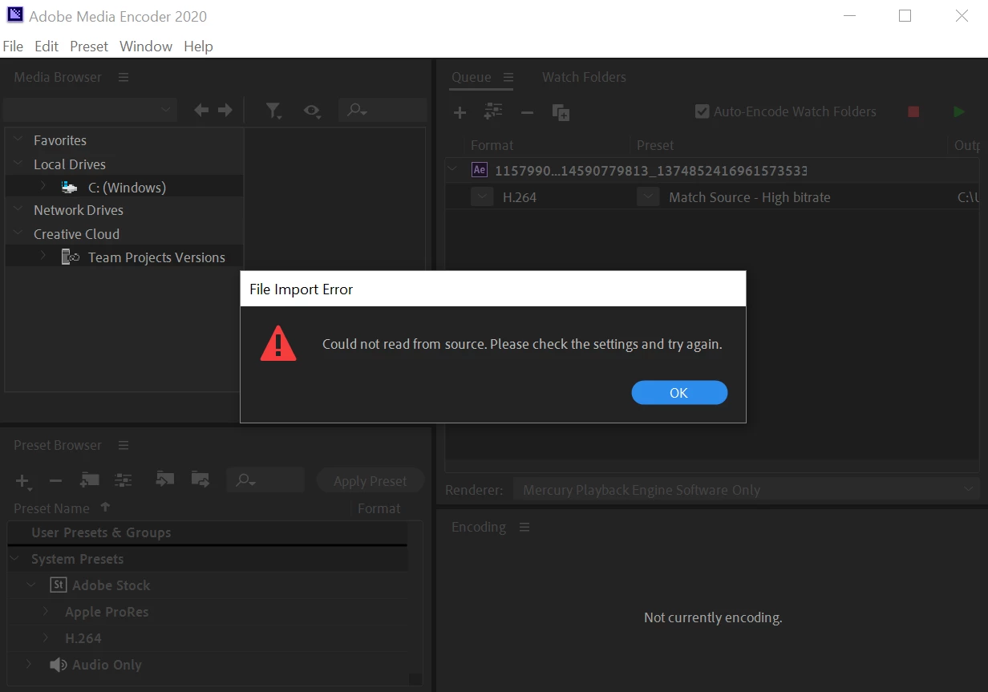Click the Import presets icon

pyautogui.click(x=165, y=479)
